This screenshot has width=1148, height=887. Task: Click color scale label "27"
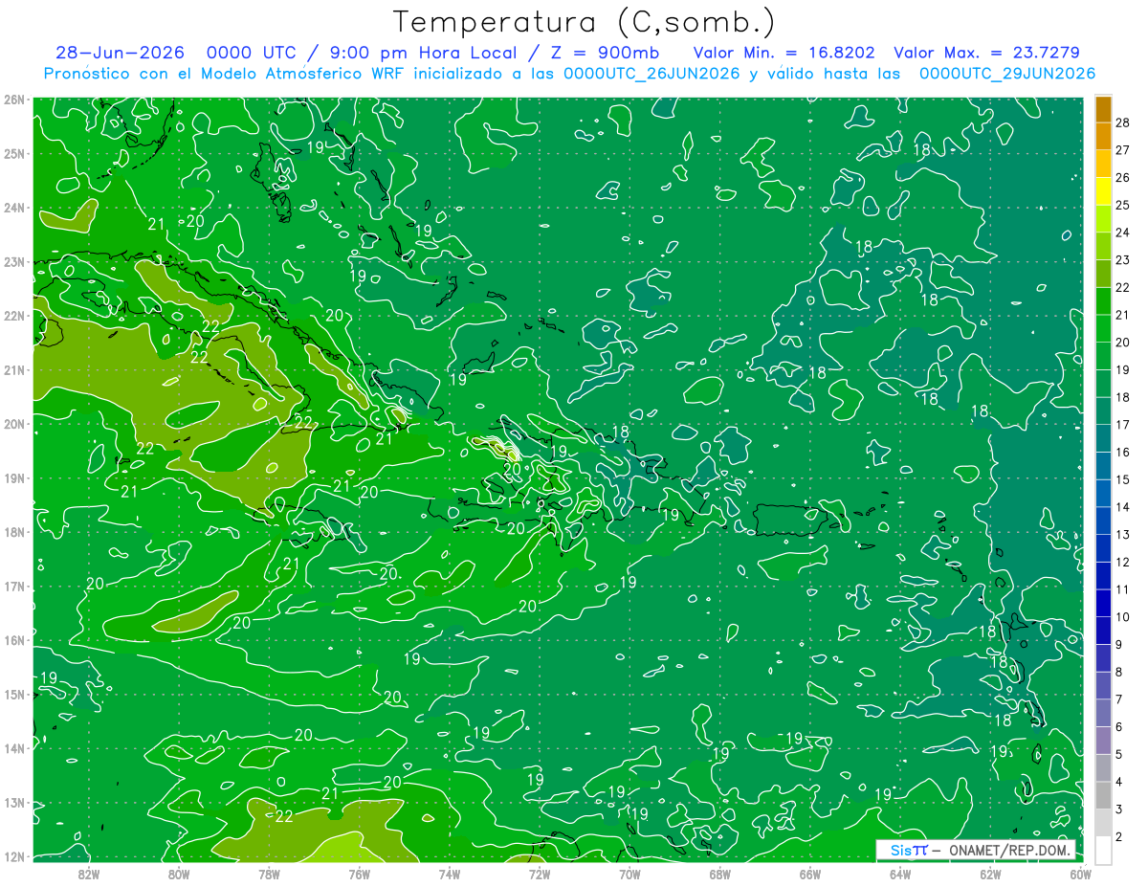click(x=1123, y=150)
